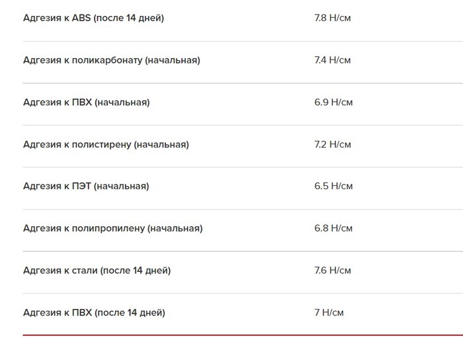This screenshot has height=342, width=463.
Task: Click 'Адгезия к стали (после 14 дней)' label
Action: coord(97,271)
